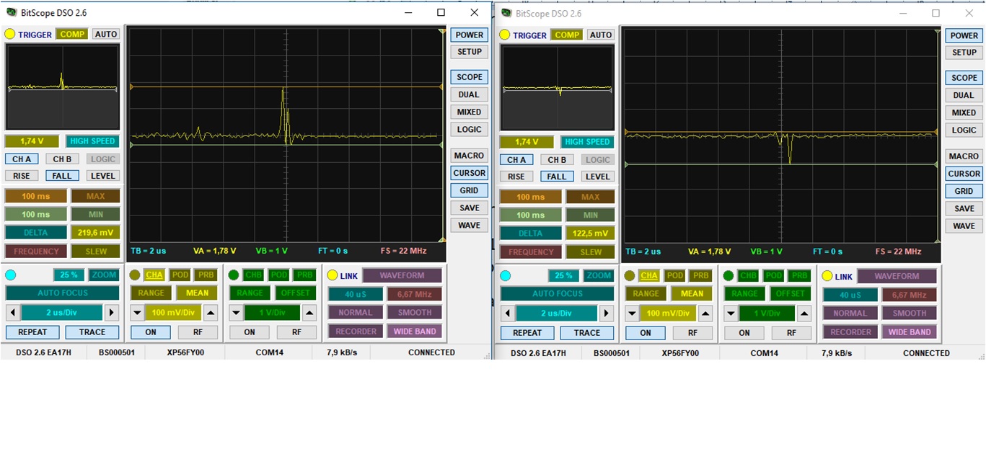Screen dimensions: 986x467
Task: Select the LOGIC mode in the right window
Action: [964, 130]
